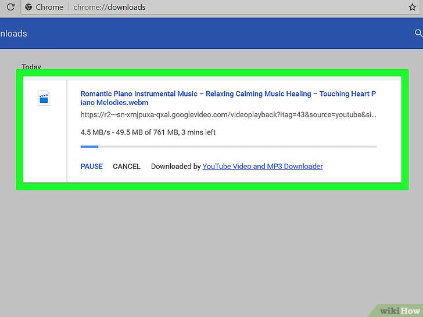Click the googlevideo.com source URL text
Viewport: 423px width, 317px height.
click(228, 115)
